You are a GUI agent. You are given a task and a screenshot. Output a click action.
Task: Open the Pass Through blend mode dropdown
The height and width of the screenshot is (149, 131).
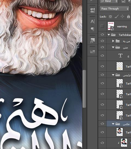(115, 9)
